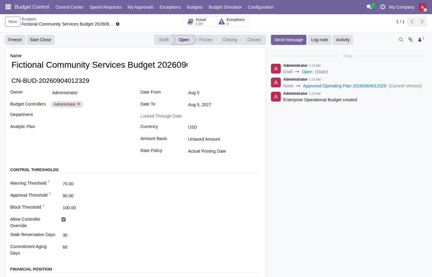Open the record actions gear menu

point(118,24)
